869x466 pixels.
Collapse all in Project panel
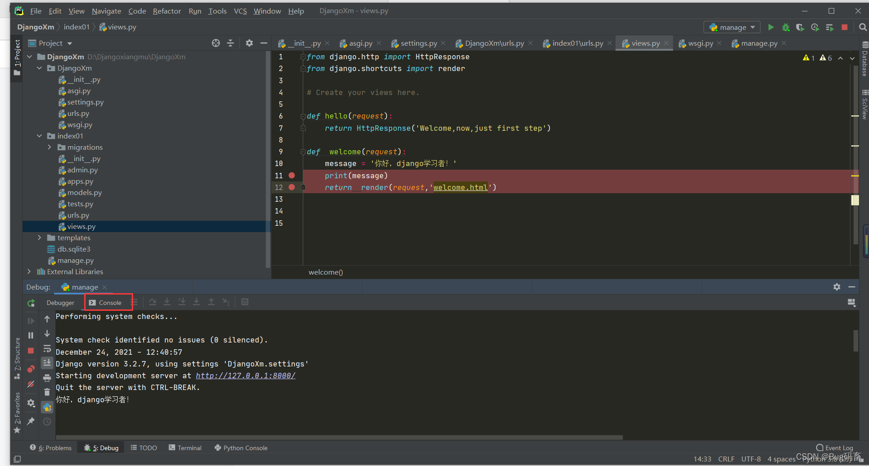click(230, 43)
